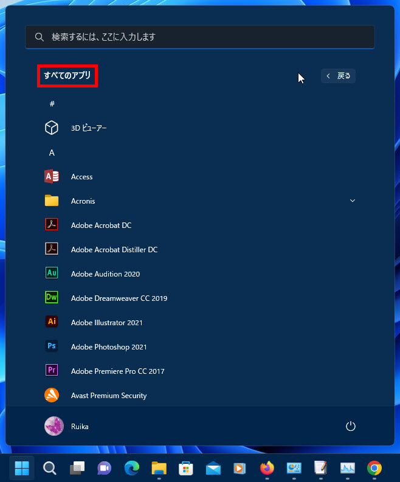Image resolution: width=400 pixels, height=482 pixels.
Task: Open Adobe Acrobat DC icon
Action: pyautogui.click(x=52, y=226)
